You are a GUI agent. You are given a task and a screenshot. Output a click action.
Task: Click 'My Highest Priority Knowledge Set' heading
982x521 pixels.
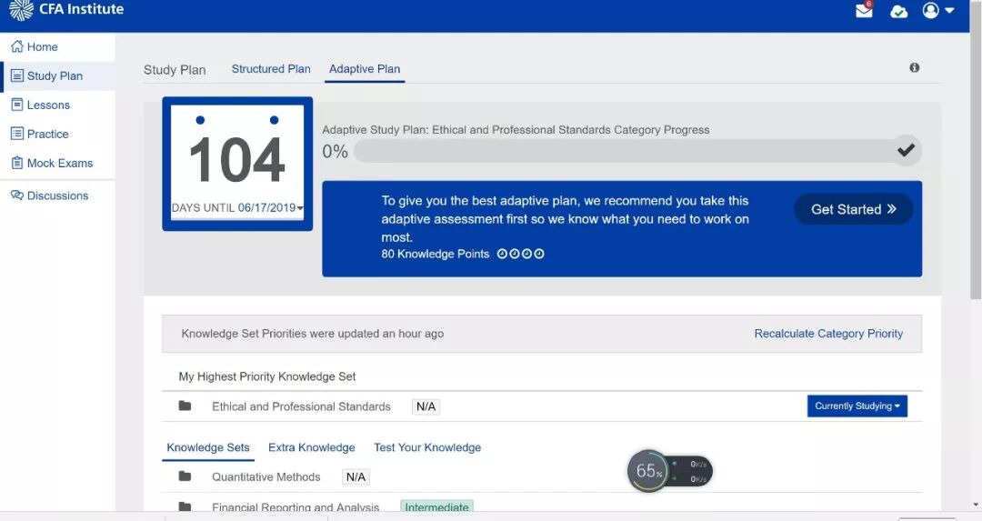[267, 377]
